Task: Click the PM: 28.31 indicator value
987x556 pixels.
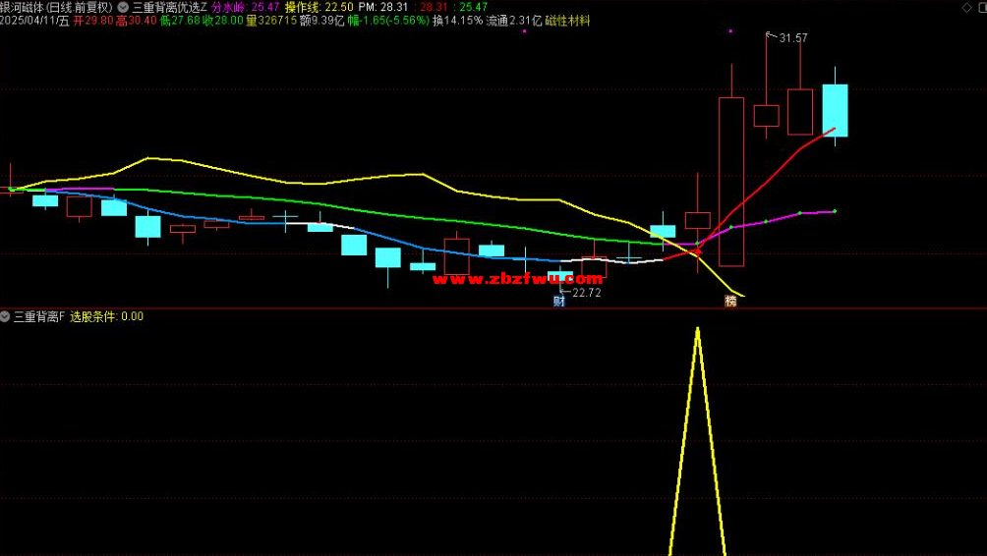Action: 382,8
